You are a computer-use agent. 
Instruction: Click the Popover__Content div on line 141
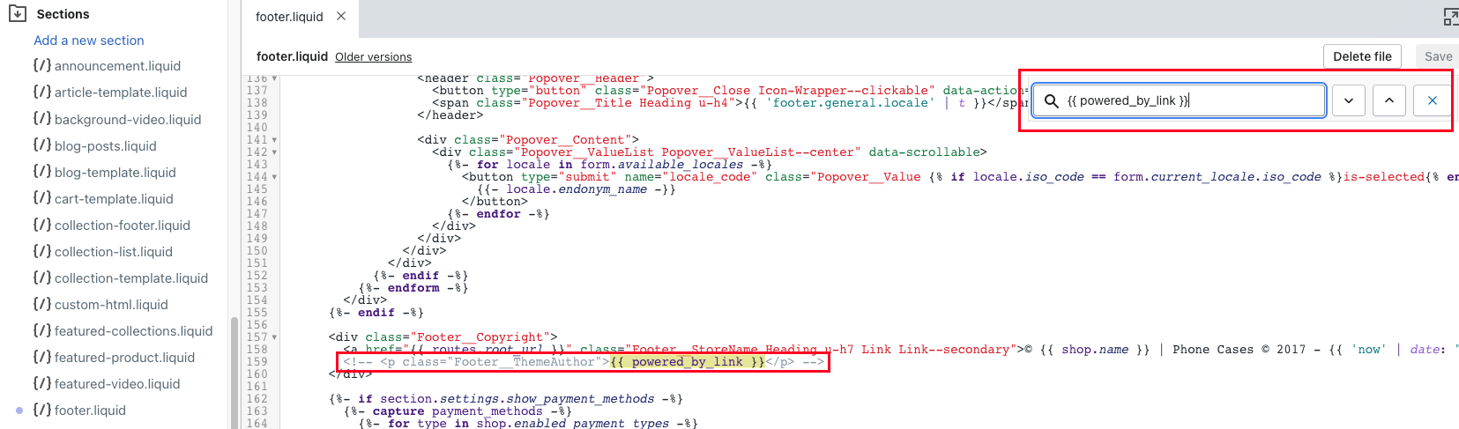click(x=528, y=140)
